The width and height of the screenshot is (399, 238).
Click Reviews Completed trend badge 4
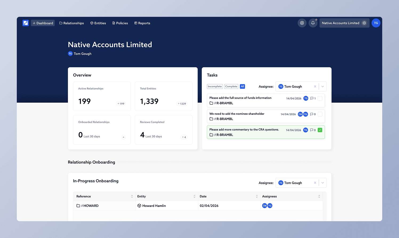pyautogui.click(x=184, y=137)
